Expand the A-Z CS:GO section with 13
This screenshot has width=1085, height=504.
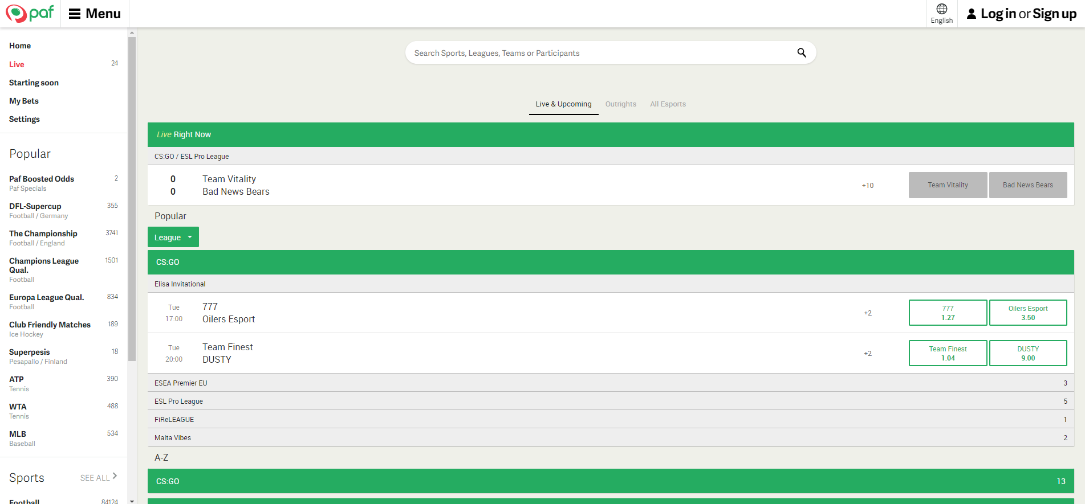pyautogui.click(x=611, y=481)
